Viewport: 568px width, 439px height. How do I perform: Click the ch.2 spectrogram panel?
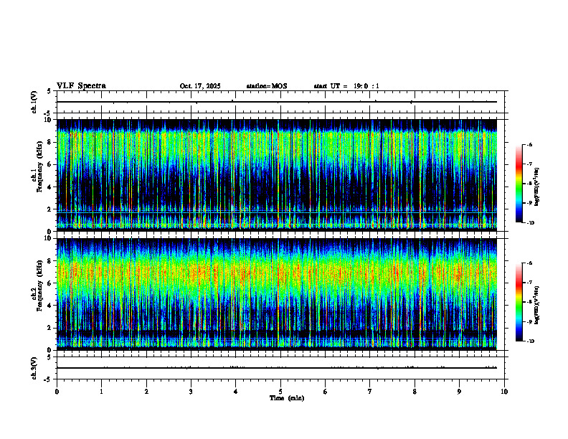coord(277,294)
